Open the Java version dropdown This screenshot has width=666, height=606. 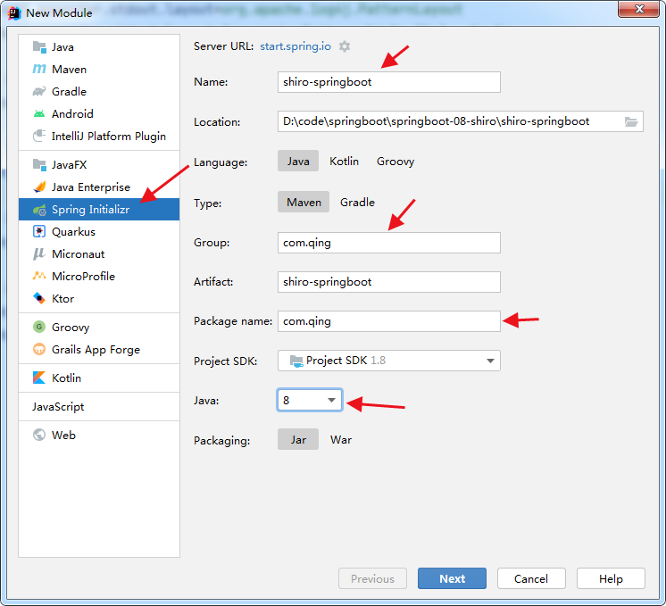coord(310,400)
